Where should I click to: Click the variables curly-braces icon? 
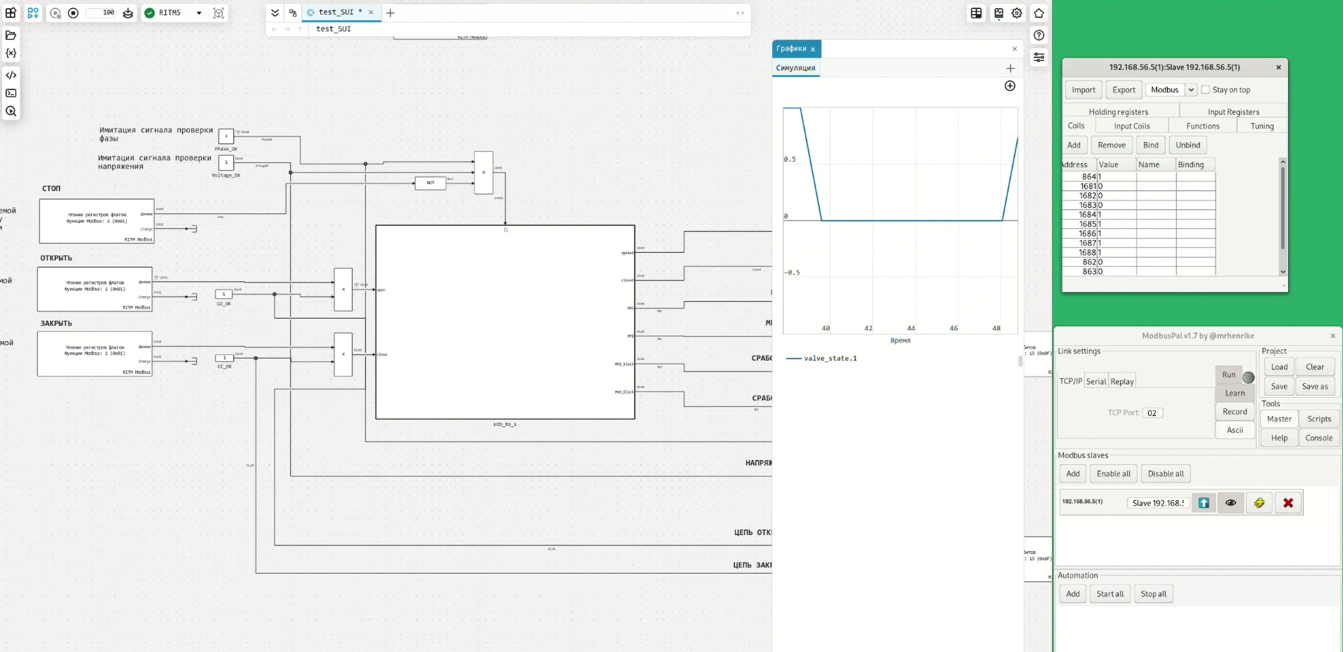11,53
